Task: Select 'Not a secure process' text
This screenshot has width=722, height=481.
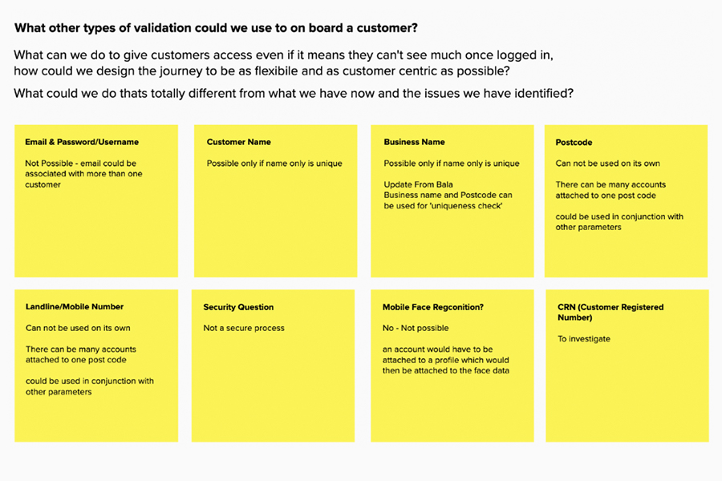Action: (244, 328)
